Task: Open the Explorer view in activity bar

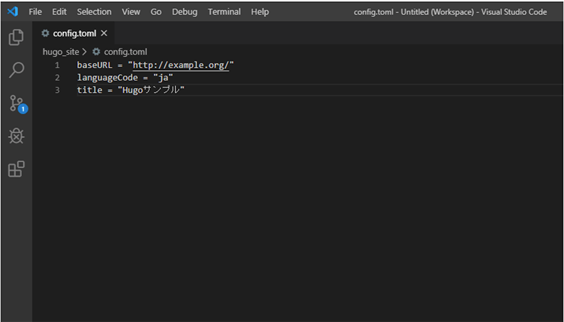Action: tap(16, 38)
